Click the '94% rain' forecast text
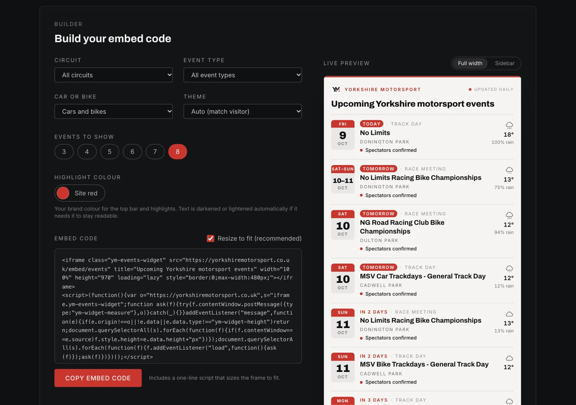This screenshot has width=576, height=405. (x=504, y=233)
